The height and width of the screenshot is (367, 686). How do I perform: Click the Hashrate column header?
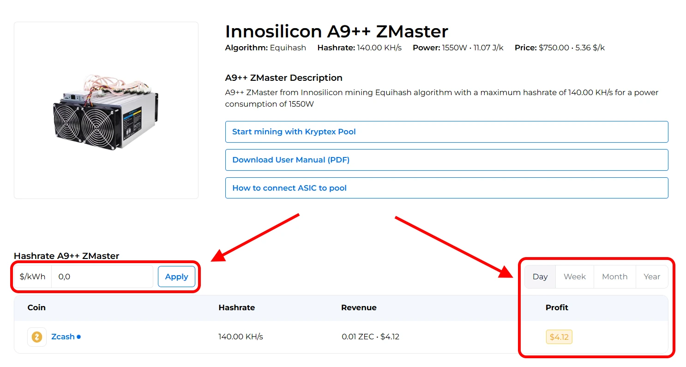pos(236,308)
